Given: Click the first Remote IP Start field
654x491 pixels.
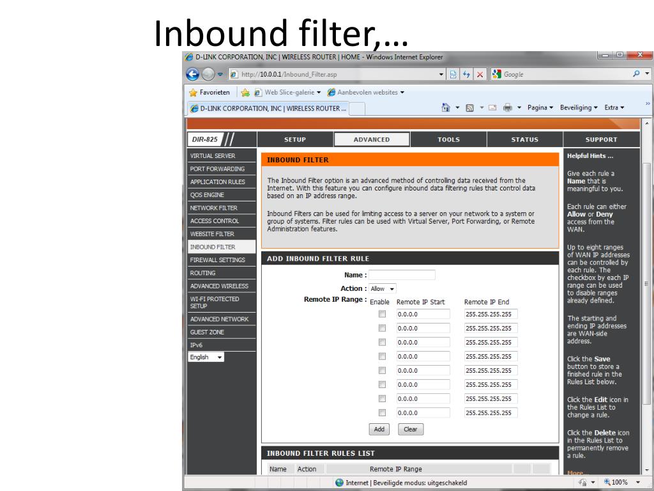Looking at the screenshot, I should tap(423, 314).
